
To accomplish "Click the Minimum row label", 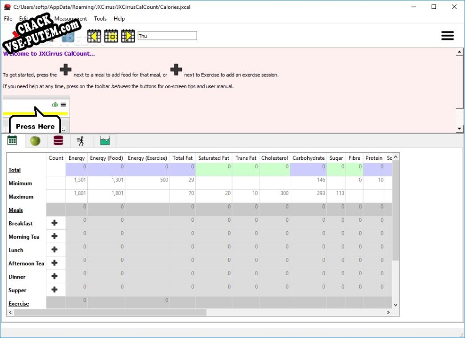I will point(20,183).
